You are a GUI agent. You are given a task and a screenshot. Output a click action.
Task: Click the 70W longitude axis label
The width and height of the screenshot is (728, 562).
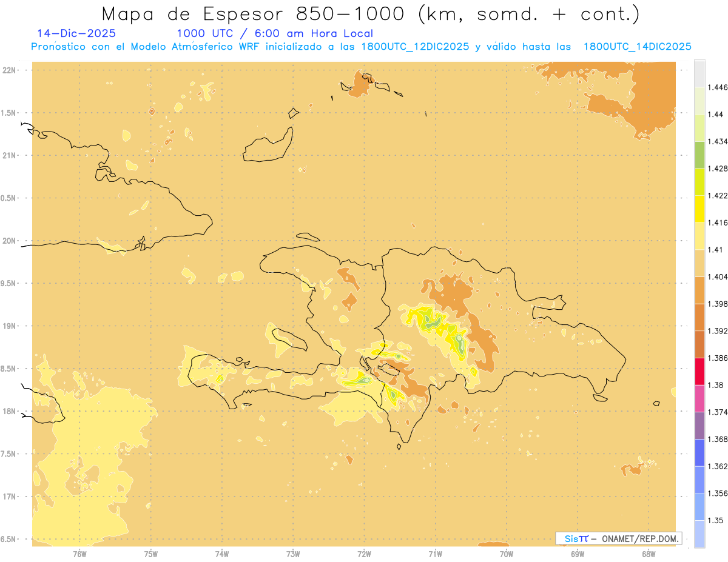point(506,554)
